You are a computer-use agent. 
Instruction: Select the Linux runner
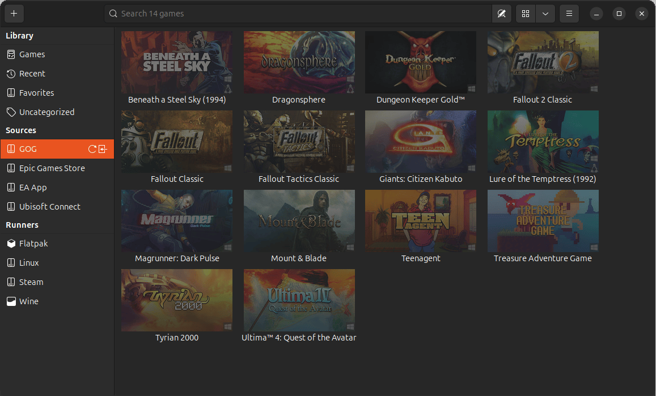point(57,263)
